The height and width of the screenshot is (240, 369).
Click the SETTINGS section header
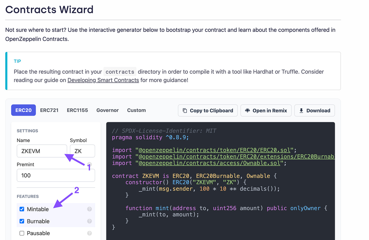(27, 131)
